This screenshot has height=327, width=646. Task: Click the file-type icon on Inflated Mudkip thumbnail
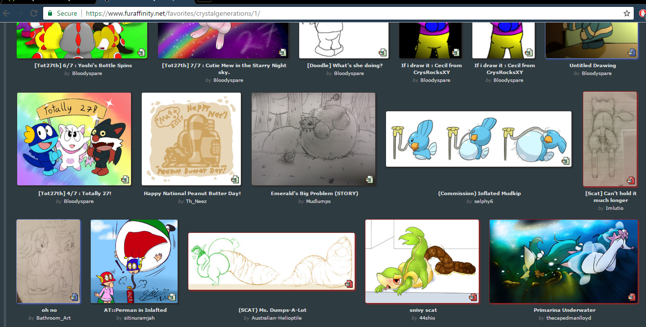pyautogui.click(x=566, y=160)
